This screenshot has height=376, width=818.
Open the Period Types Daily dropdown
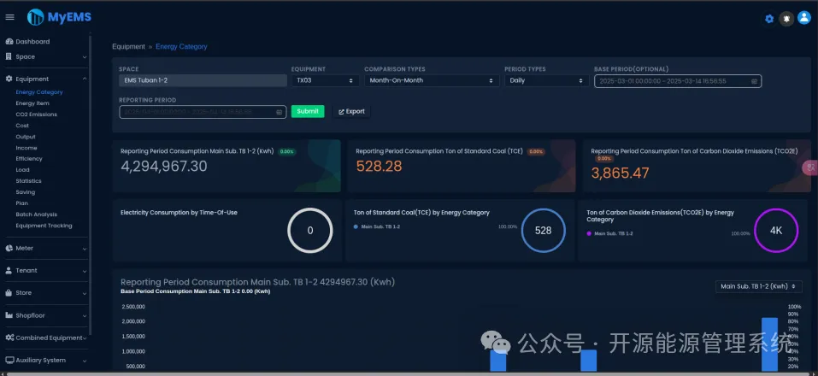pos(546,81)
